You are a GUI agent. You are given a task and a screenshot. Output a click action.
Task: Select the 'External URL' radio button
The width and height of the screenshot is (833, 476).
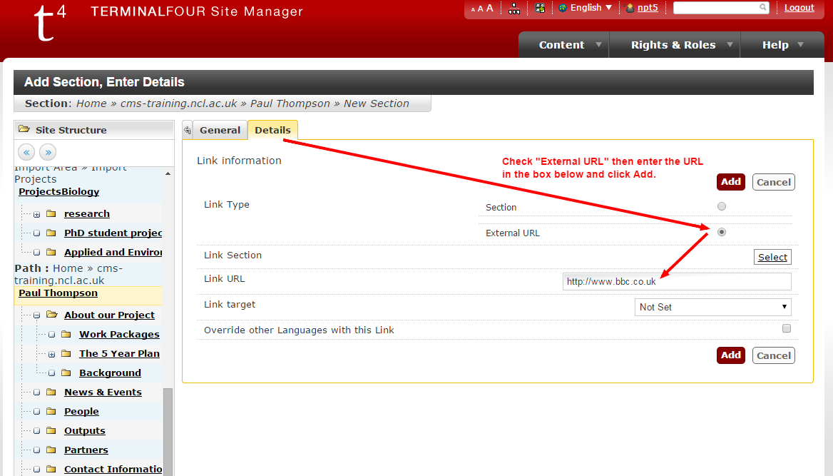[722, 232]
